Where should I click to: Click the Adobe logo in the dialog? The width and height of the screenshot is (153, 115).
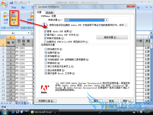(44, 90)
